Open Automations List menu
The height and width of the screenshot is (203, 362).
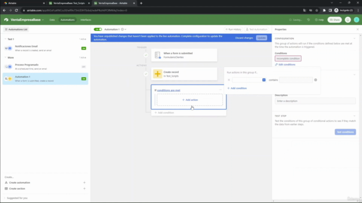point(16,29)
